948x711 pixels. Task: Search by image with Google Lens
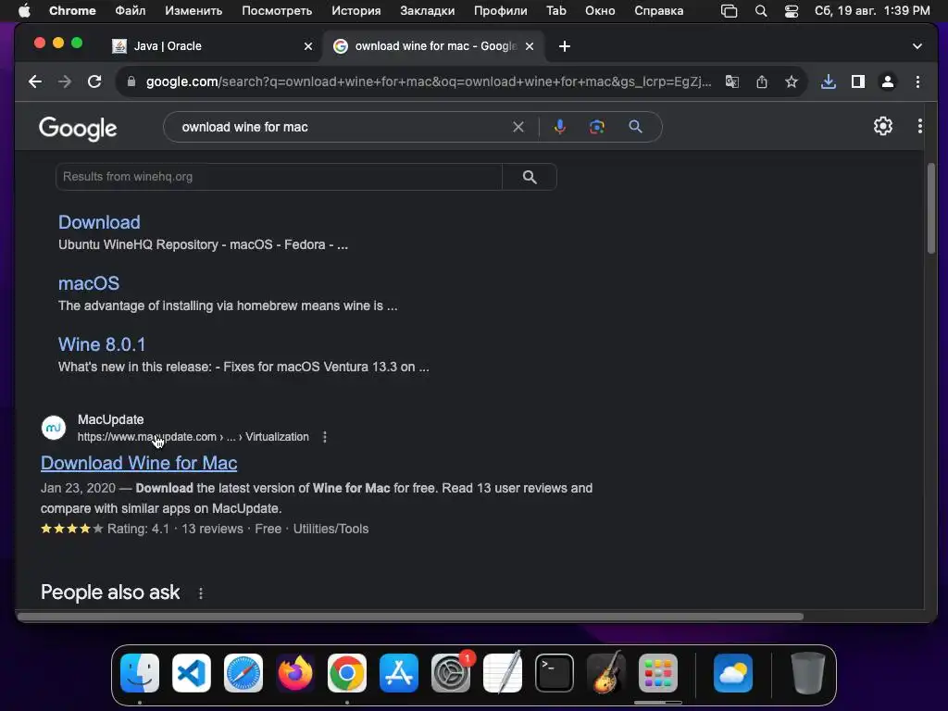[597, 127]
